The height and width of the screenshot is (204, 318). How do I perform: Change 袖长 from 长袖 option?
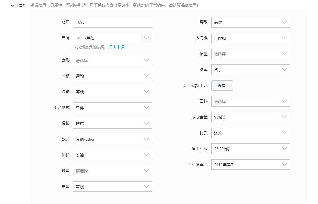click(112, 155)
